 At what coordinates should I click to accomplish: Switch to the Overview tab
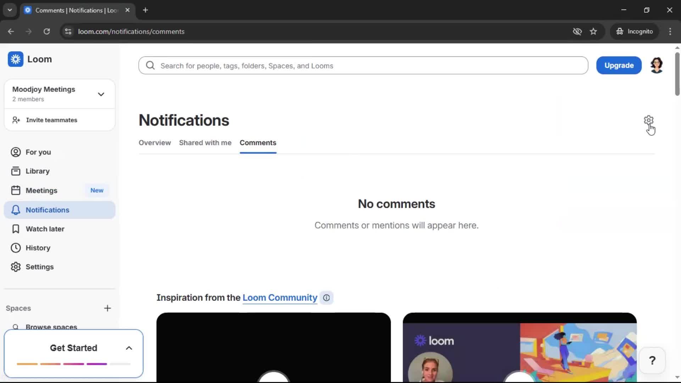coord(154,143)
